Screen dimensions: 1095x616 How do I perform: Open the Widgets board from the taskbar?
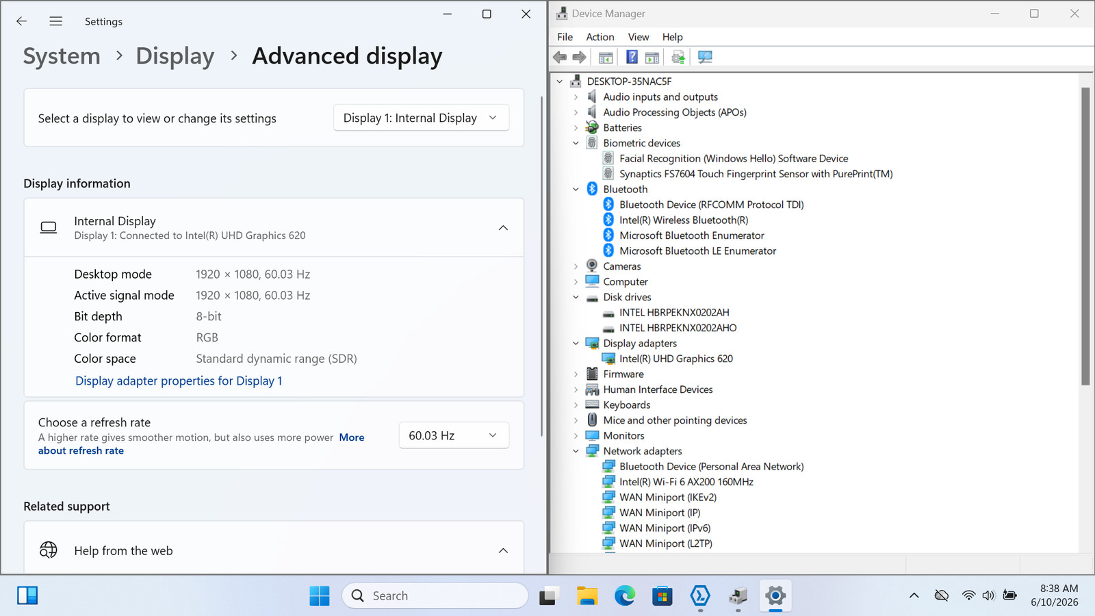click(27, 595)
